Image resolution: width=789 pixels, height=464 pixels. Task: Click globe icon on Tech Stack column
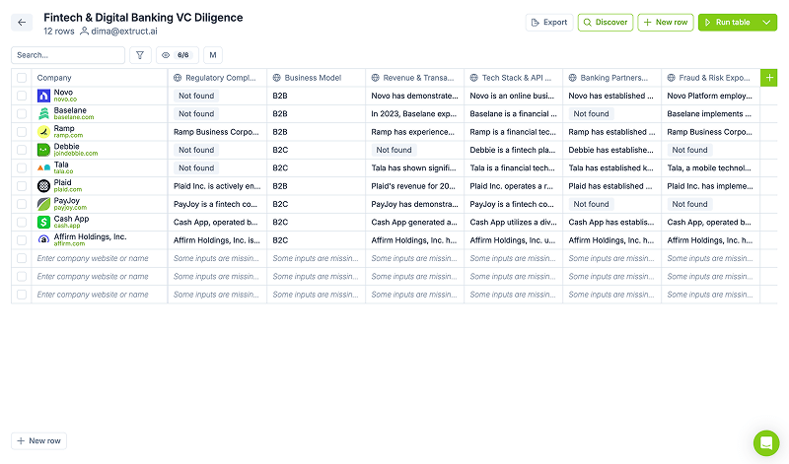coord(474,78)
